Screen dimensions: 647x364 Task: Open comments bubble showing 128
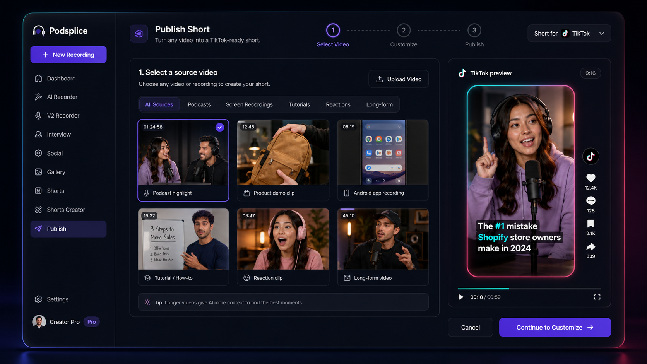(x=591, y=201)
